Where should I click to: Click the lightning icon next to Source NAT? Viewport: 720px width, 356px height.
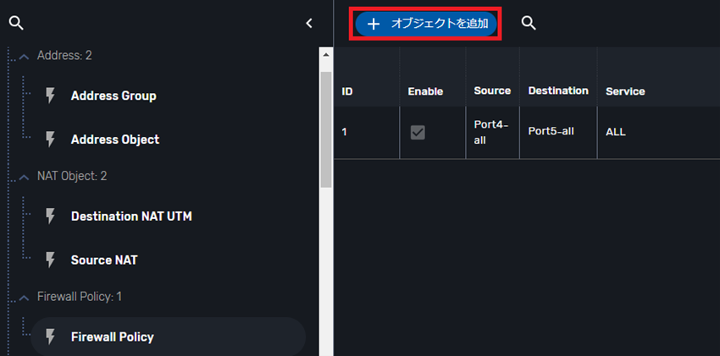point(50,260)
